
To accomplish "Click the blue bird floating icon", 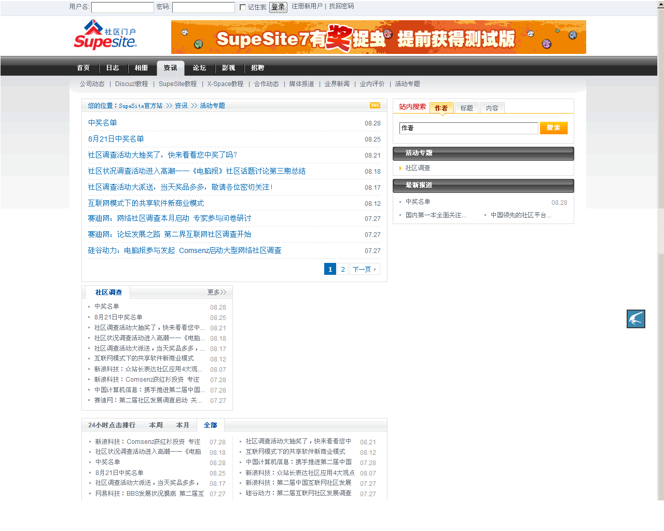I will click(x=636, y=319).
